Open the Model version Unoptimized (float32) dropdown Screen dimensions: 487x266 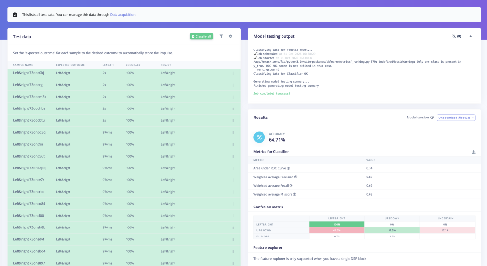tap(456, 118)
